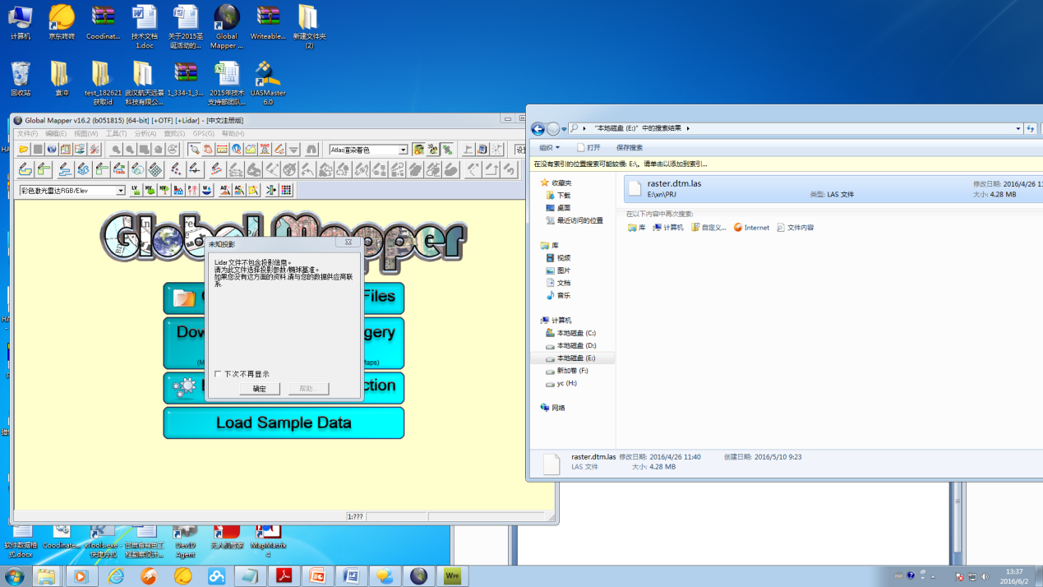
Task: Search again in Internet
Action: point(751,228)
